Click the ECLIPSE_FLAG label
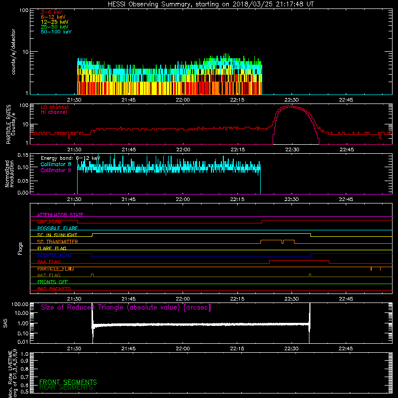 (x=54, y=255)
